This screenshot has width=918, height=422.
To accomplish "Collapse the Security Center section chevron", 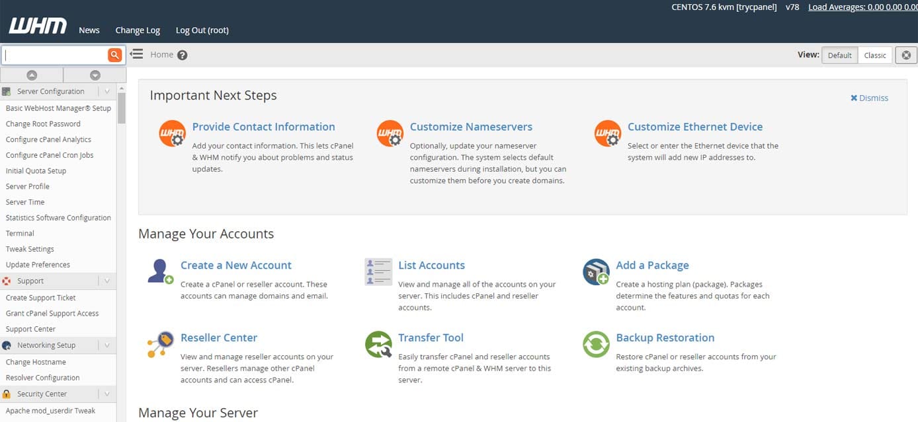I will 107,394.
